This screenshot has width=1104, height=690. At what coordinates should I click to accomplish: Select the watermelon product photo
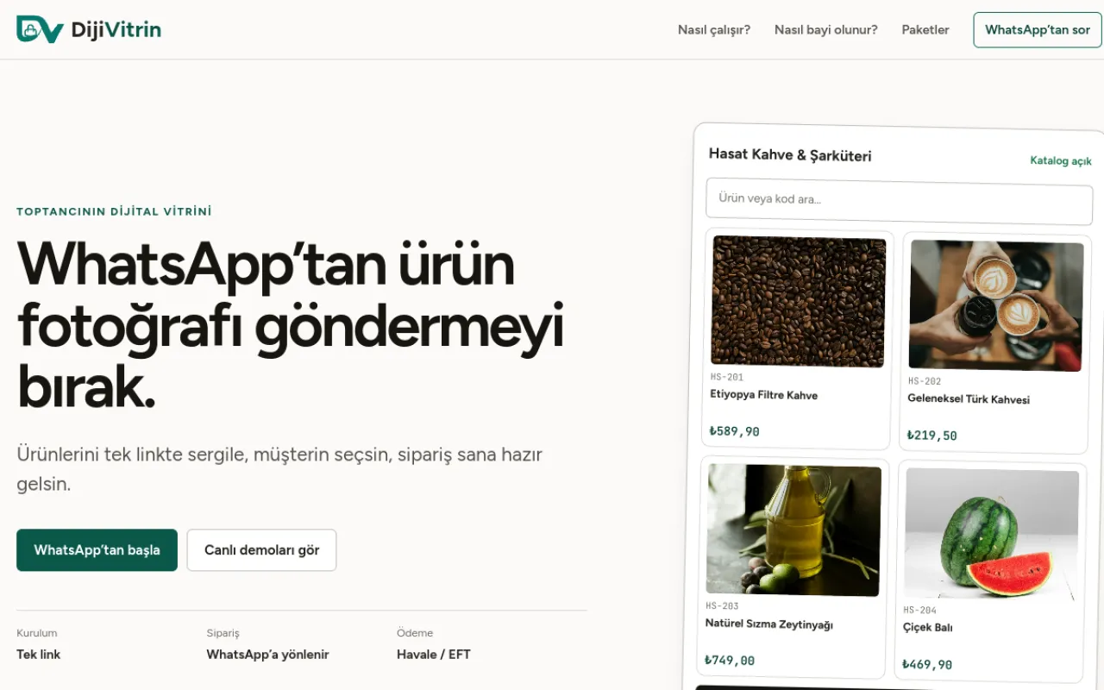991,535
